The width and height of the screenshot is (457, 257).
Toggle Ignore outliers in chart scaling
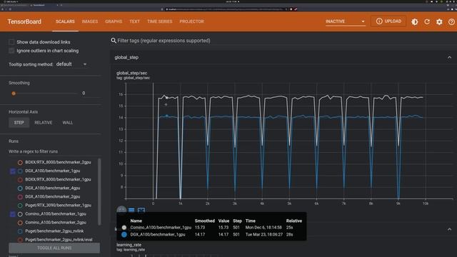tap(11, 51)
